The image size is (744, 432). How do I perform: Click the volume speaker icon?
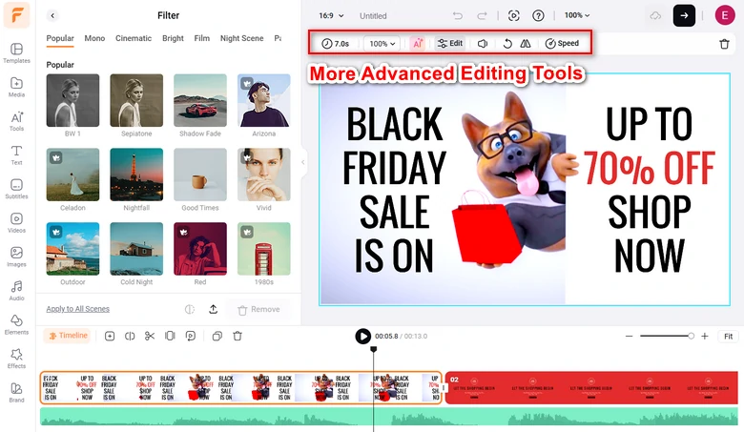coord(483,43)
